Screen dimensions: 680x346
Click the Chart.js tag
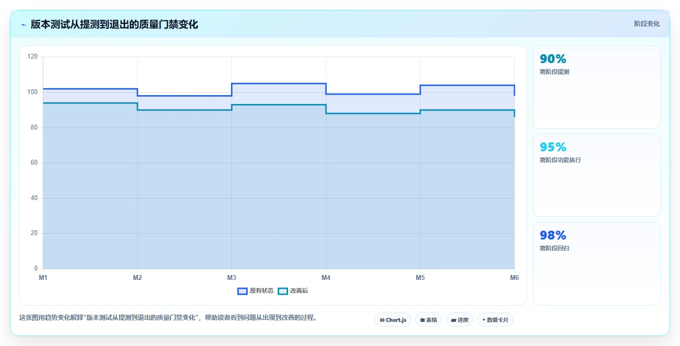tap(393, 320)
